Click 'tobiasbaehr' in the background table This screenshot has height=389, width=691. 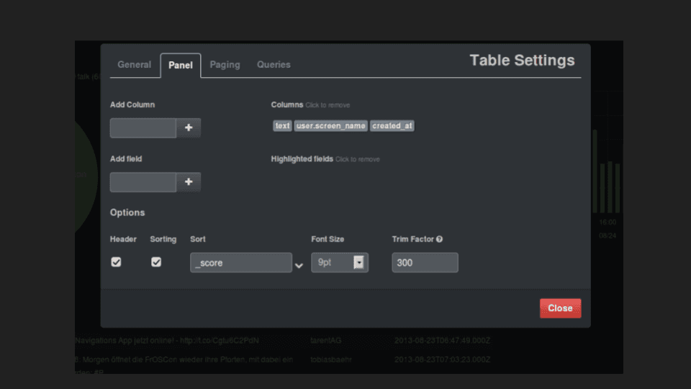[x=331, y=359]
